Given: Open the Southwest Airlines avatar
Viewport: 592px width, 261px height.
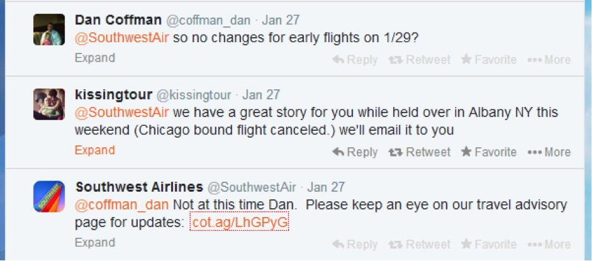Looking at the screenshot, I should (49, 196).
